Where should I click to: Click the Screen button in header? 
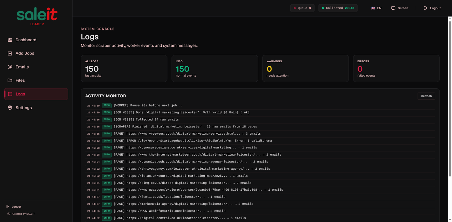click(x=399, y=8)
